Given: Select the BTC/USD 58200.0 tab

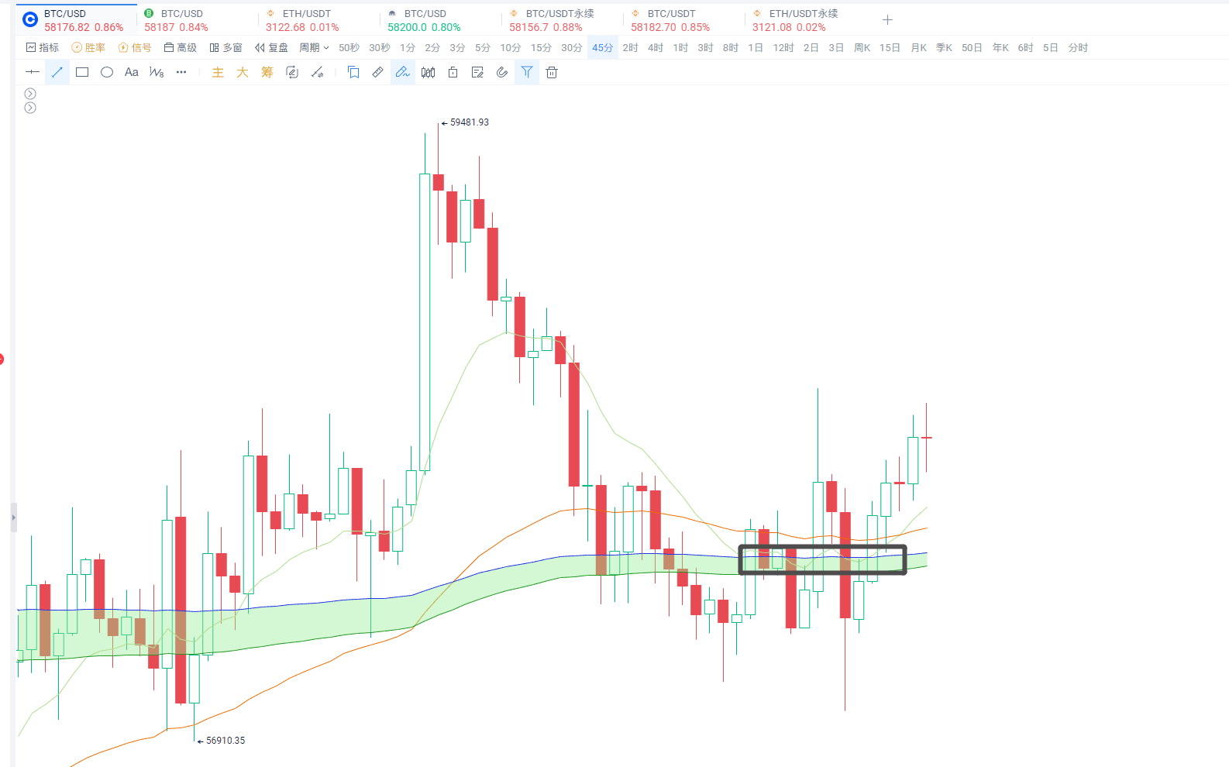Looking at the screenshot, I should pos(441,20).
